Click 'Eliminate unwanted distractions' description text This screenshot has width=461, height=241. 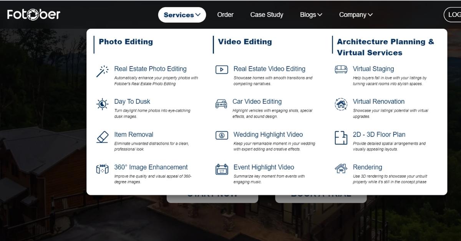(151, 146)
